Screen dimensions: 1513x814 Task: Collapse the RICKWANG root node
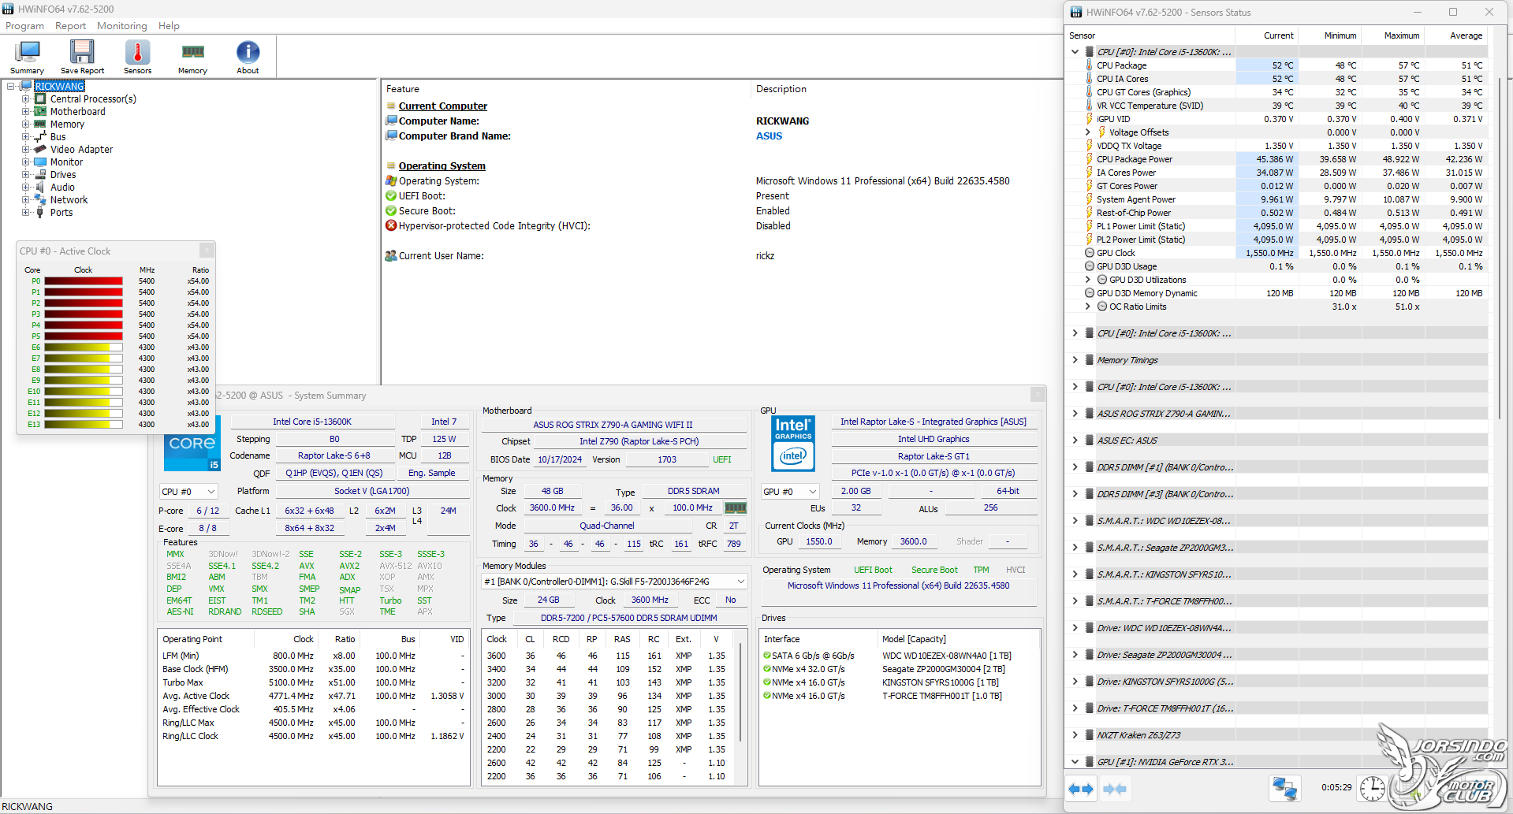click(x=11, y=87)
